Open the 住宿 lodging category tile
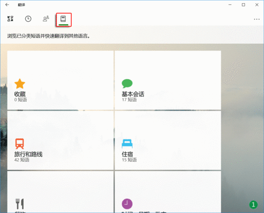 168,140
